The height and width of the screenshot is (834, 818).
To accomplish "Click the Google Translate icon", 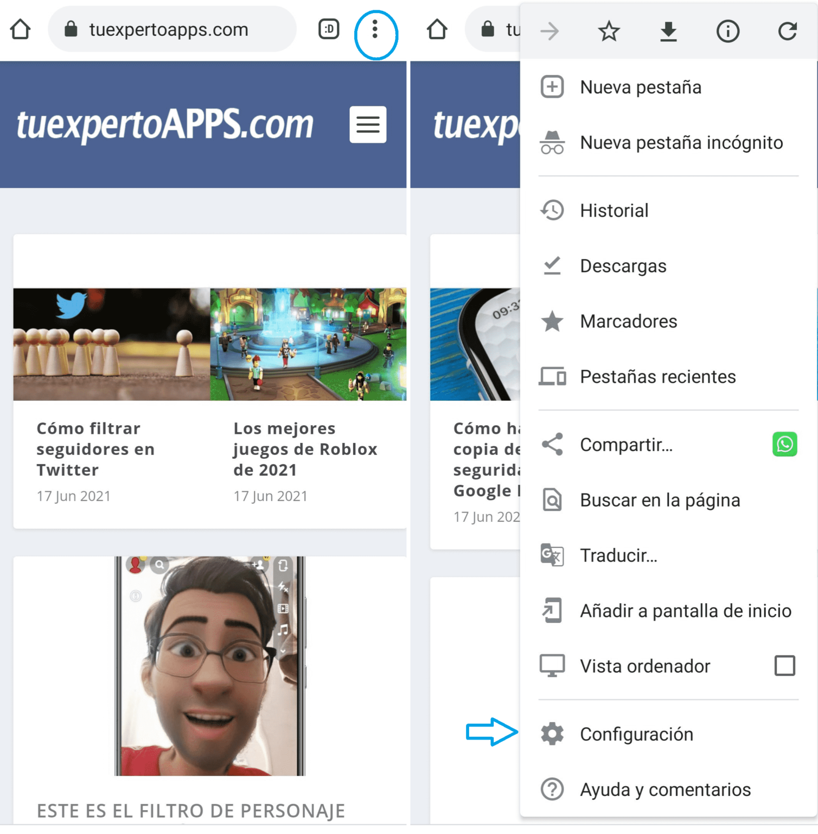I will tap(552, 555).
